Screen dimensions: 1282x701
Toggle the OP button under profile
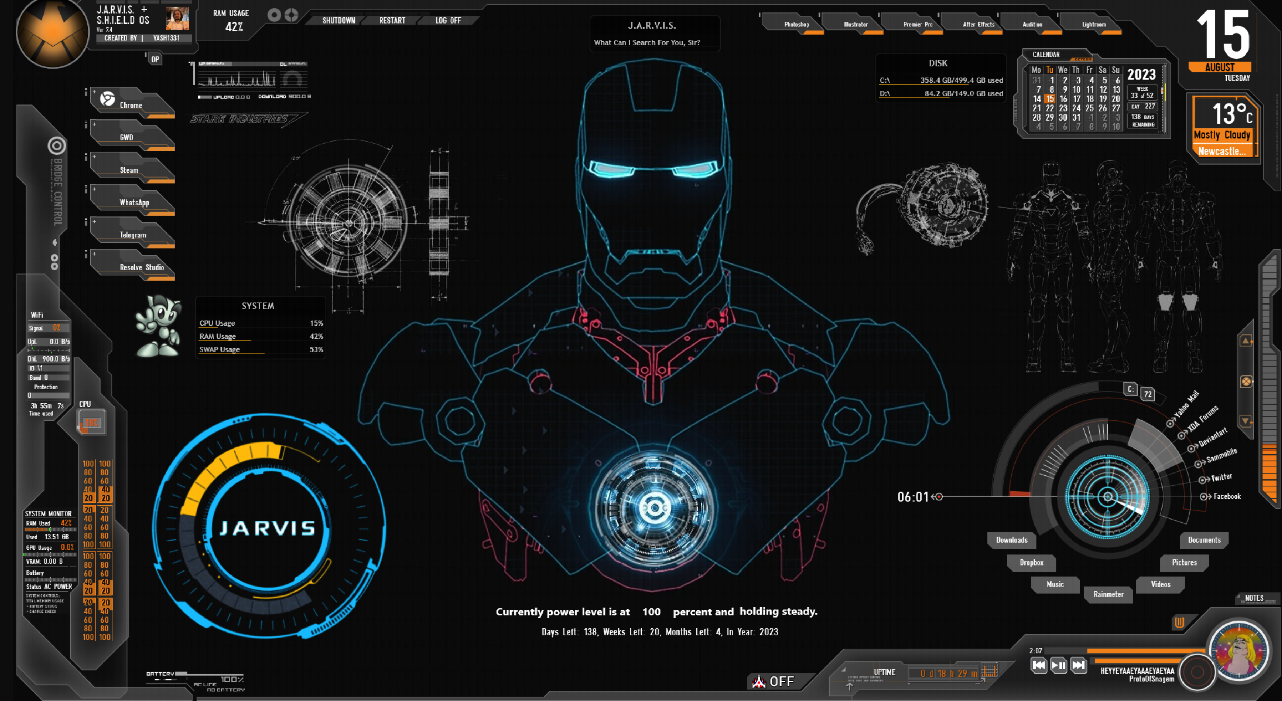pos(155,59)
